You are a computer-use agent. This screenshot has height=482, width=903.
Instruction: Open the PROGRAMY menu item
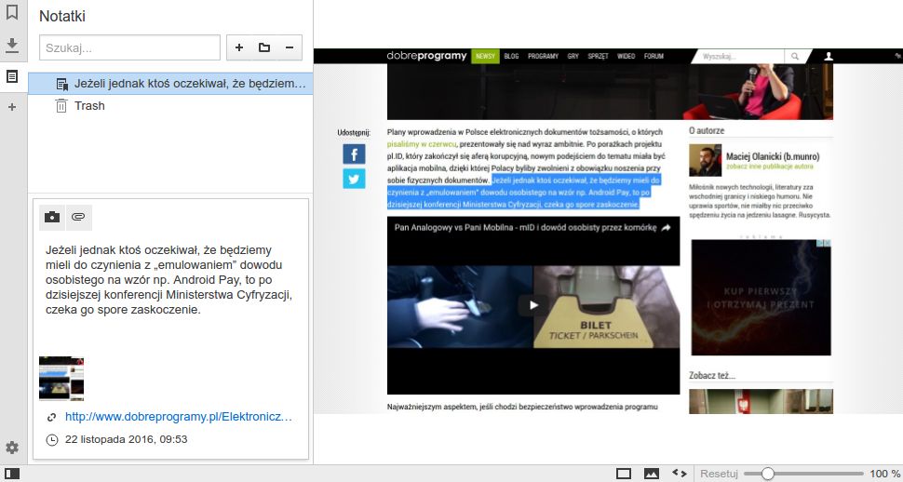point(543,56)
